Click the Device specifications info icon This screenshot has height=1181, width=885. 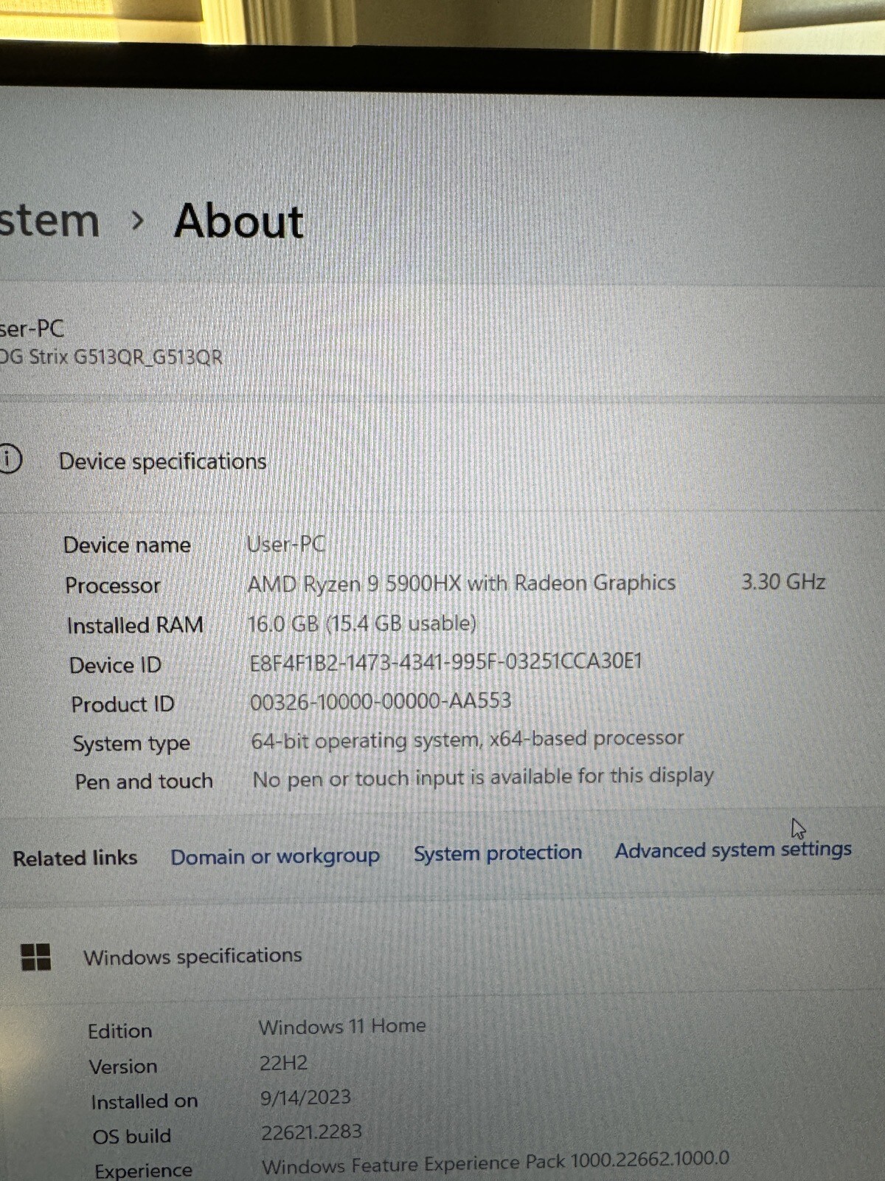(10, 458)
